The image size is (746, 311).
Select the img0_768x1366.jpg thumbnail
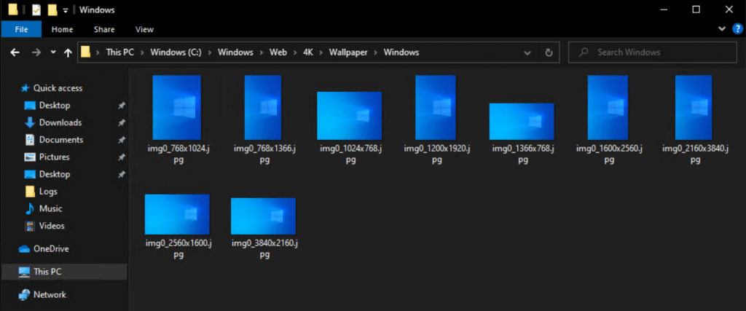[262, 108]
